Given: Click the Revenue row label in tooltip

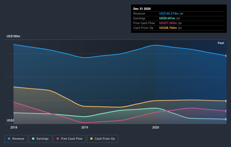Looking at the screenshot, I should pyautogui.click(x=139, y=13).
